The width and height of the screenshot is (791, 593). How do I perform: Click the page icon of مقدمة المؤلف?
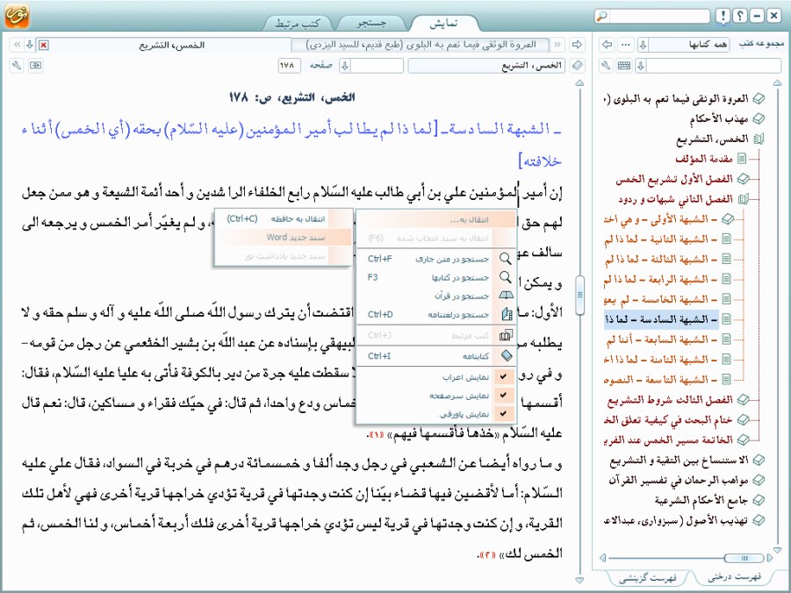click(x=742, y=159)
